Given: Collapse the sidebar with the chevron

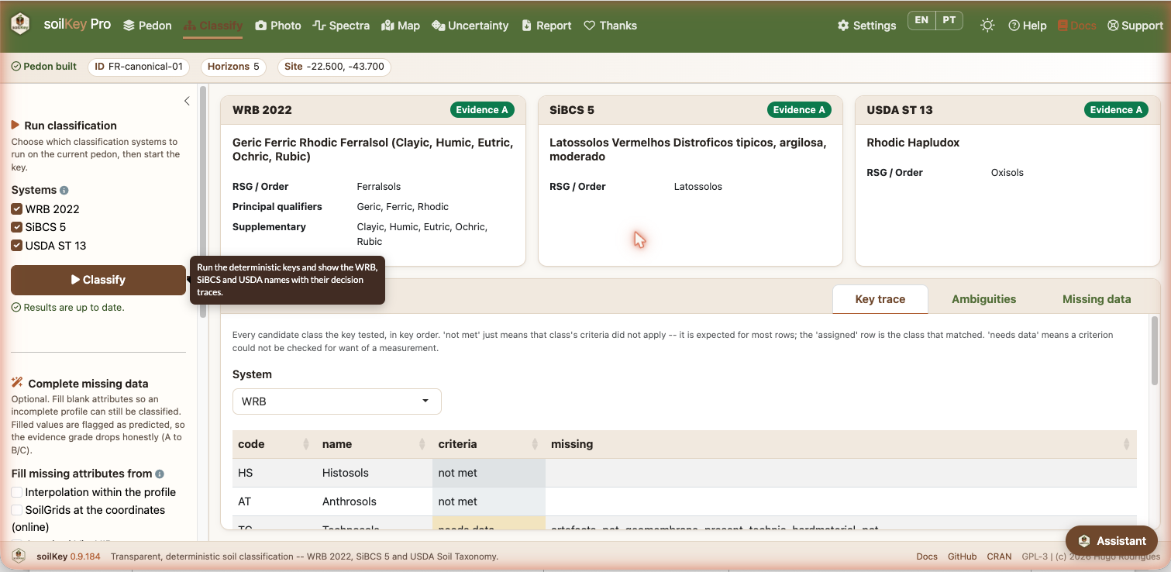Looking at the screenshot, I should click(187, 101).
